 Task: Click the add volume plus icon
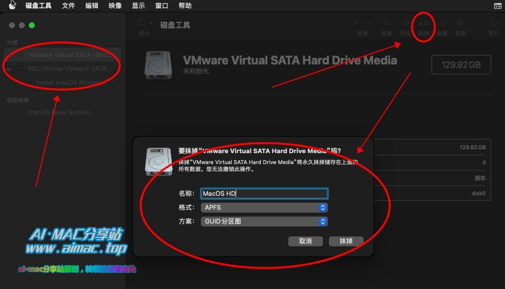356,22
